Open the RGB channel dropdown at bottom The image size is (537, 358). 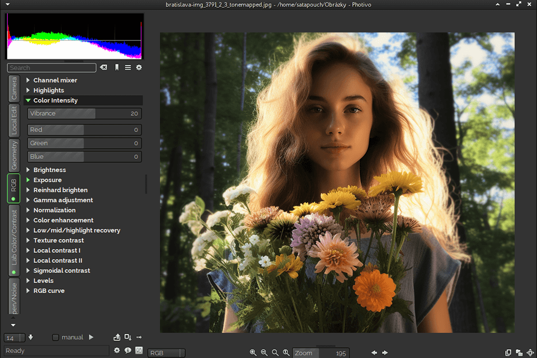click(x=167, y=353)
